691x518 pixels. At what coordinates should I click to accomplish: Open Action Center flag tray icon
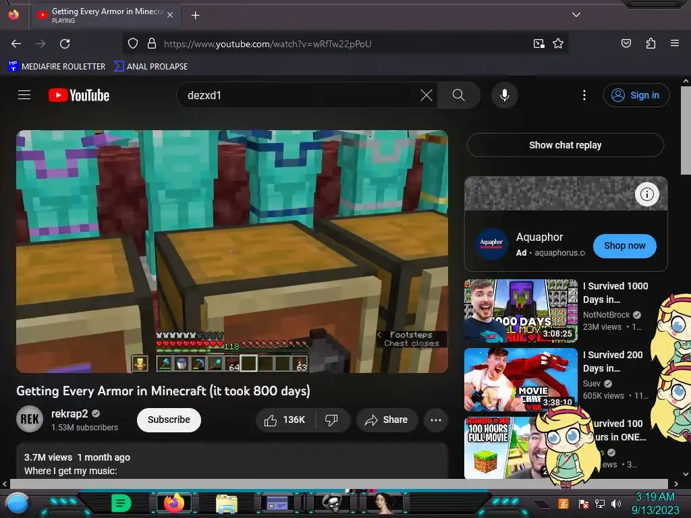584,503
